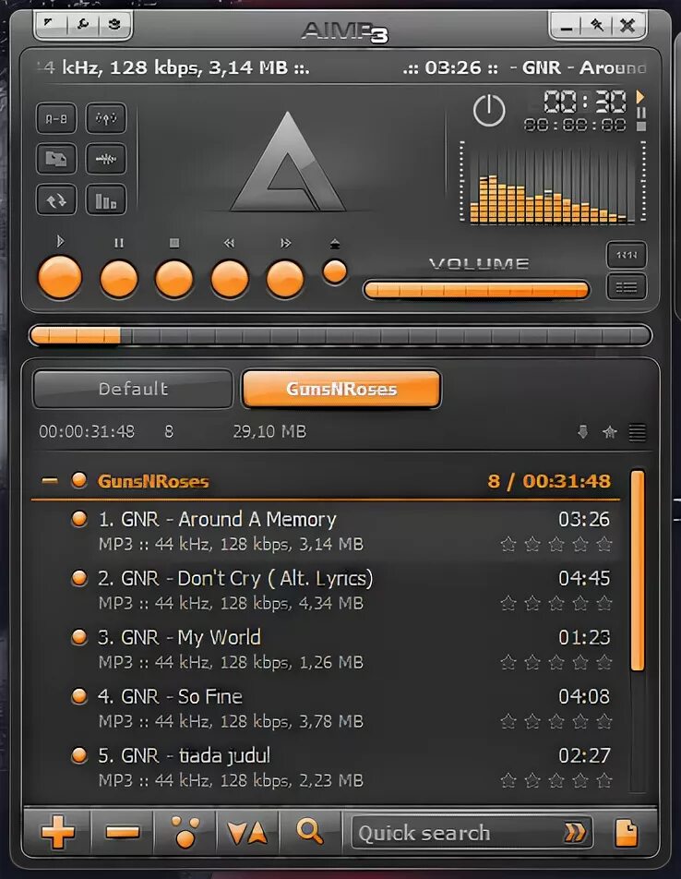Viewport: 681px width, 879px height.
Task: Click the first star on tiada judul
Action: click(x=508, y=780)
